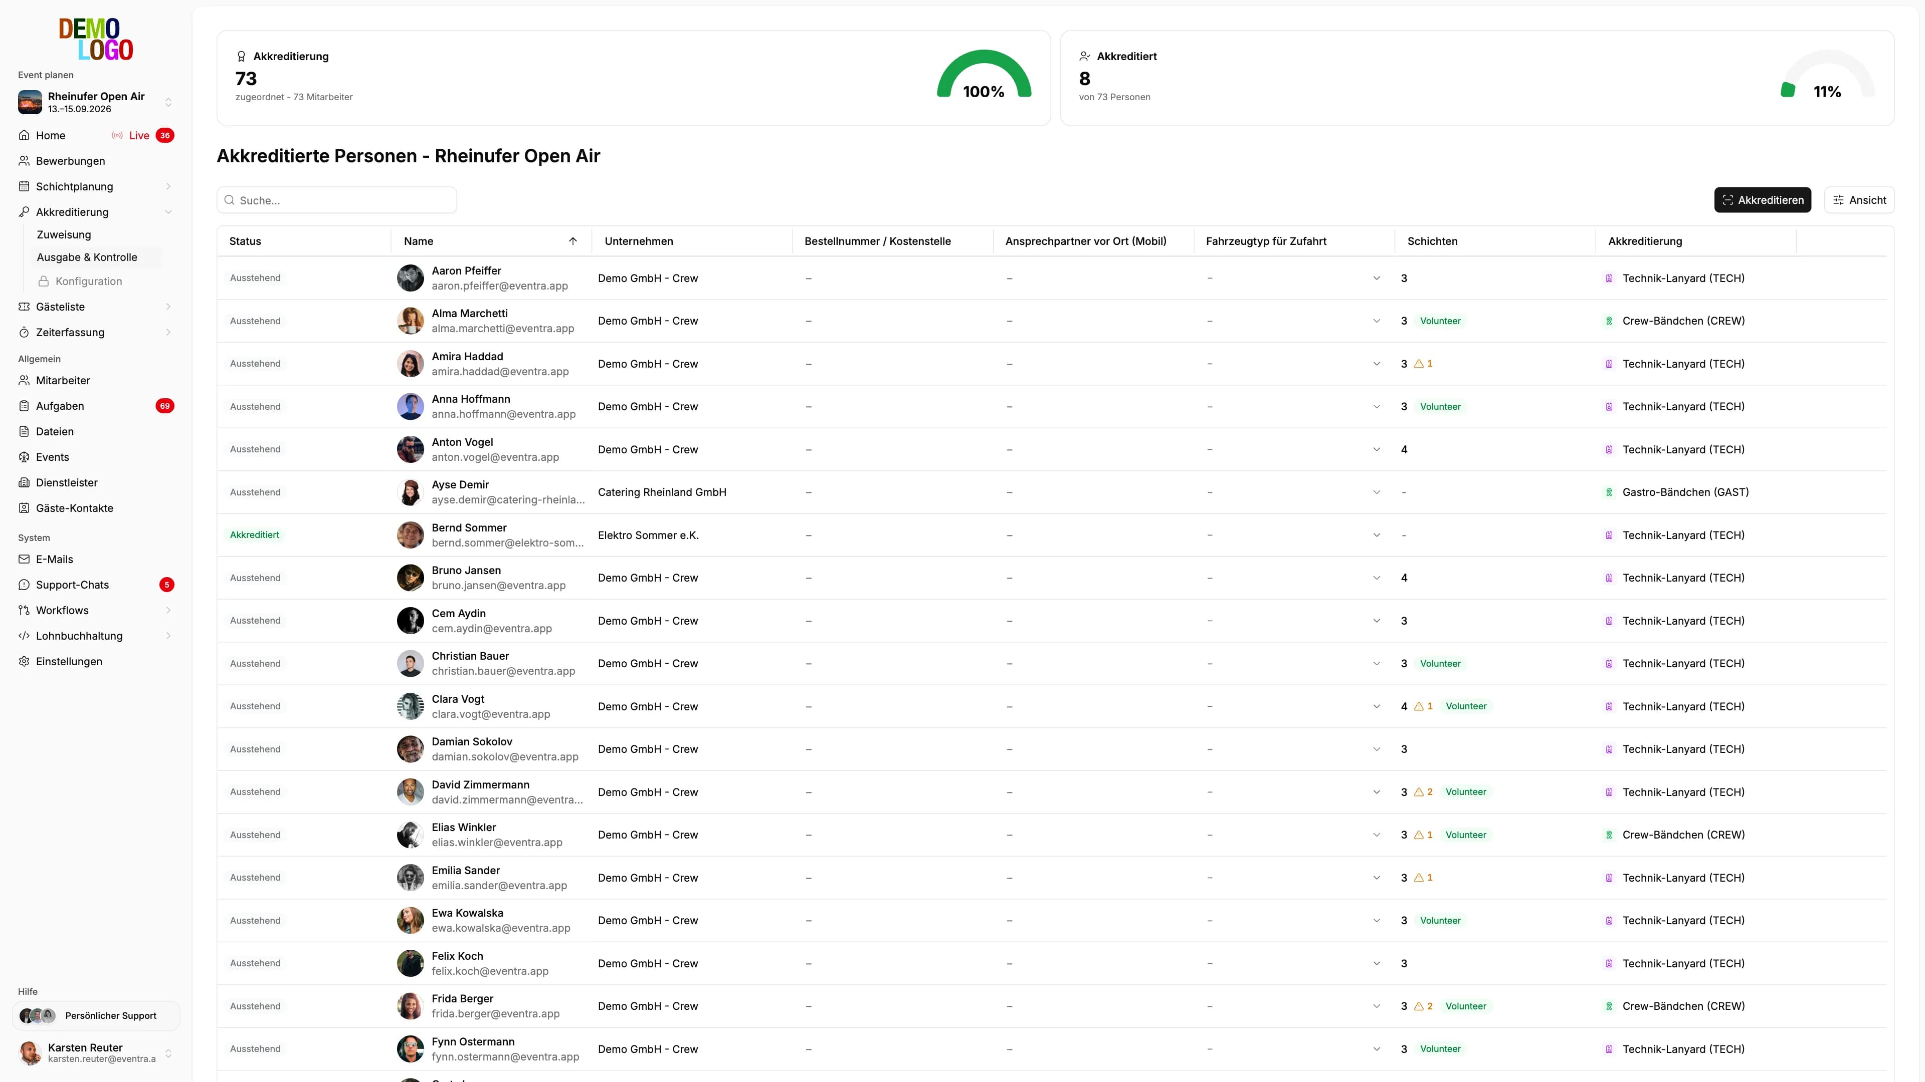Open the Rheinufer Open Air event switcher
Screen dimensions: 1925x1082
click(96, 102)
